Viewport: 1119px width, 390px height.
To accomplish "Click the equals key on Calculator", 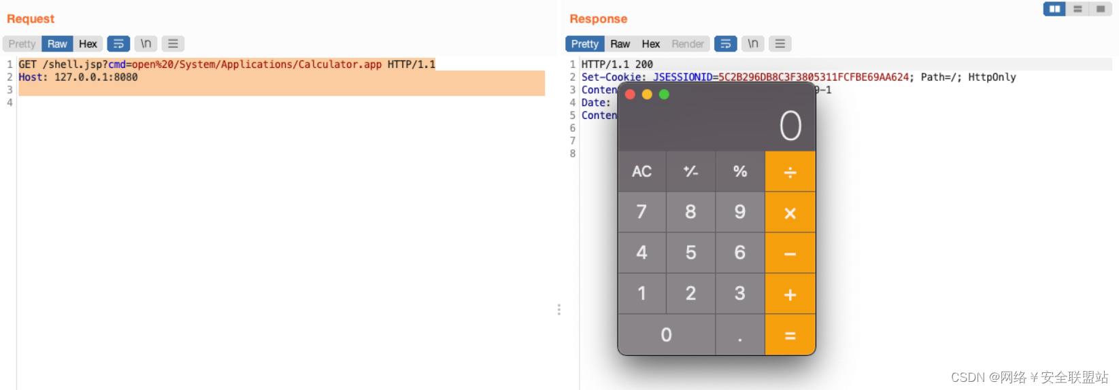I will [790, 335].
